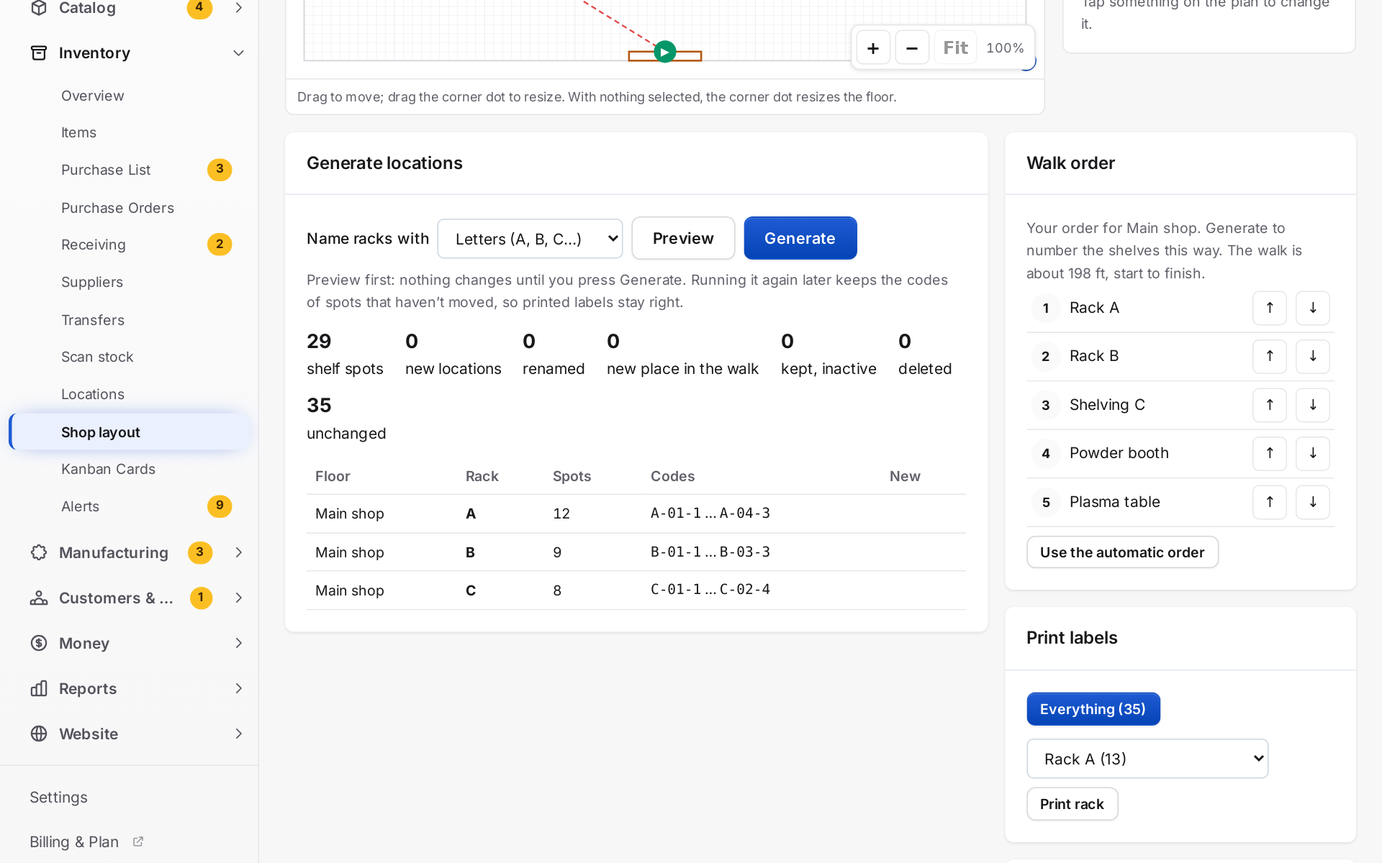The height and width of the screenshot is (863, 1382).
Task: Click the Print rack button
Action: click(1072, 804)
